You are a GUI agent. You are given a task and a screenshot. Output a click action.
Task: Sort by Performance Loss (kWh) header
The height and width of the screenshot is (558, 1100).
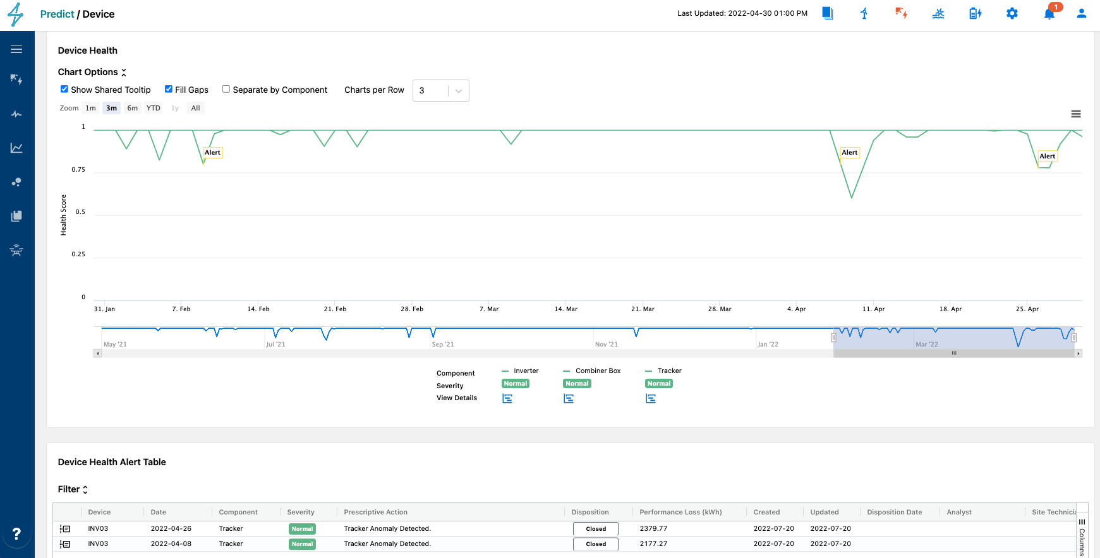point(680,512)
